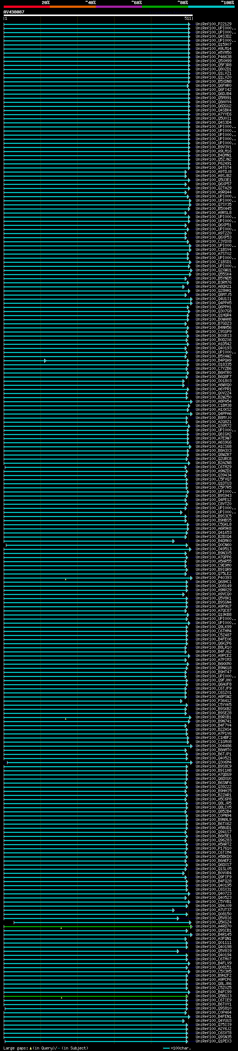Select hit UniRef100_Q6FHR0

213,86
